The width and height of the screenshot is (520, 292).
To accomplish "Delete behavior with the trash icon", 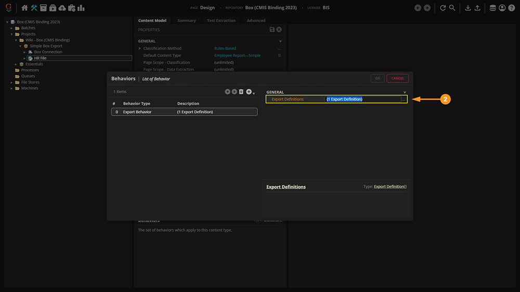I will click(x=241, y=92).
